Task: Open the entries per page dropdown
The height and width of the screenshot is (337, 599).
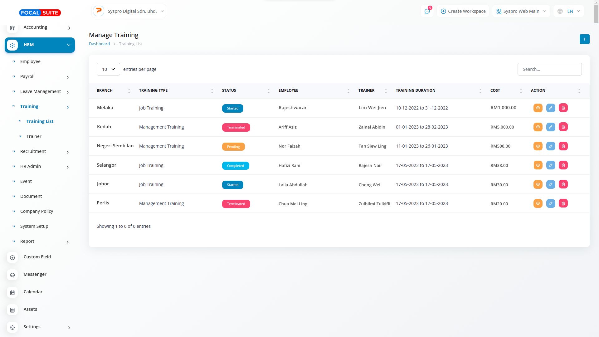Action: click(x=108, y=69)
